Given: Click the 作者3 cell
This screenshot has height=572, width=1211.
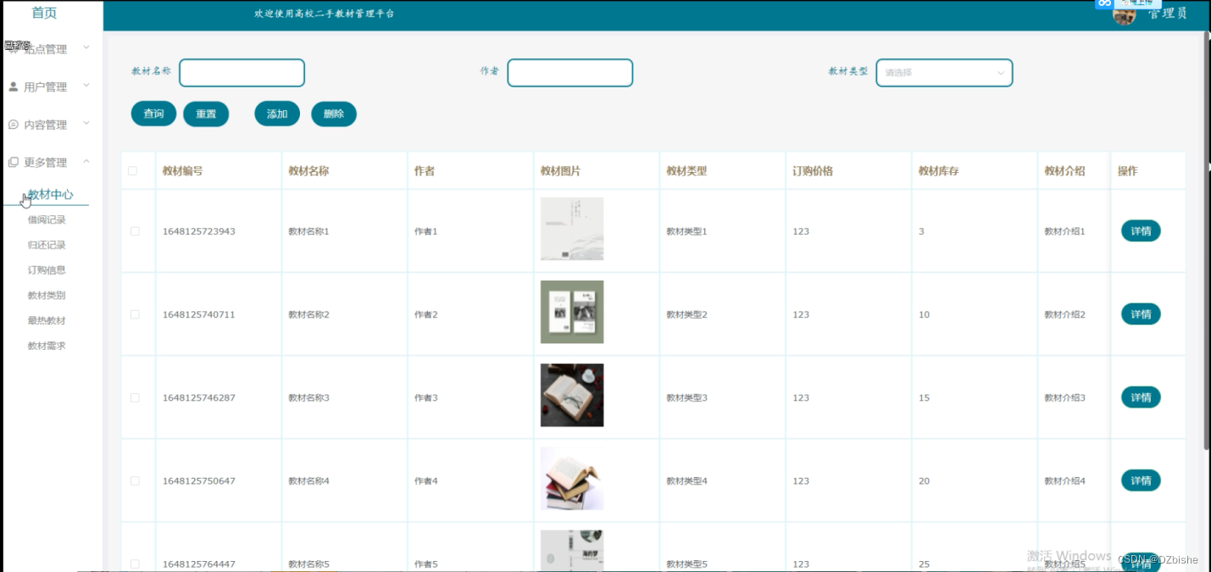Looking at the screenshot, I should click(x=426, y=397).
